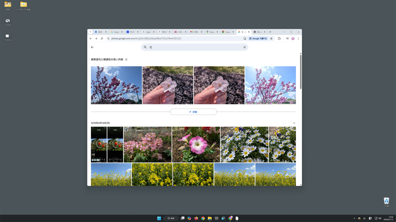The height and width of the screenshot is (222, 396).
Task: Open the second phone screenshot with red tulips
Action: click(115, 145)
